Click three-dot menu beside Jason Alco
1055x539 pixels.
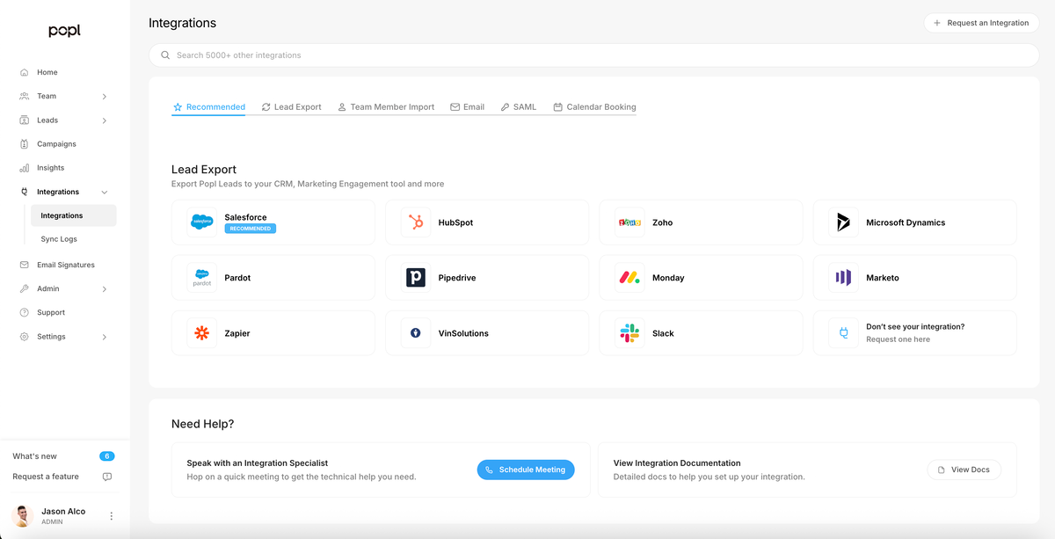coord(111,516)
